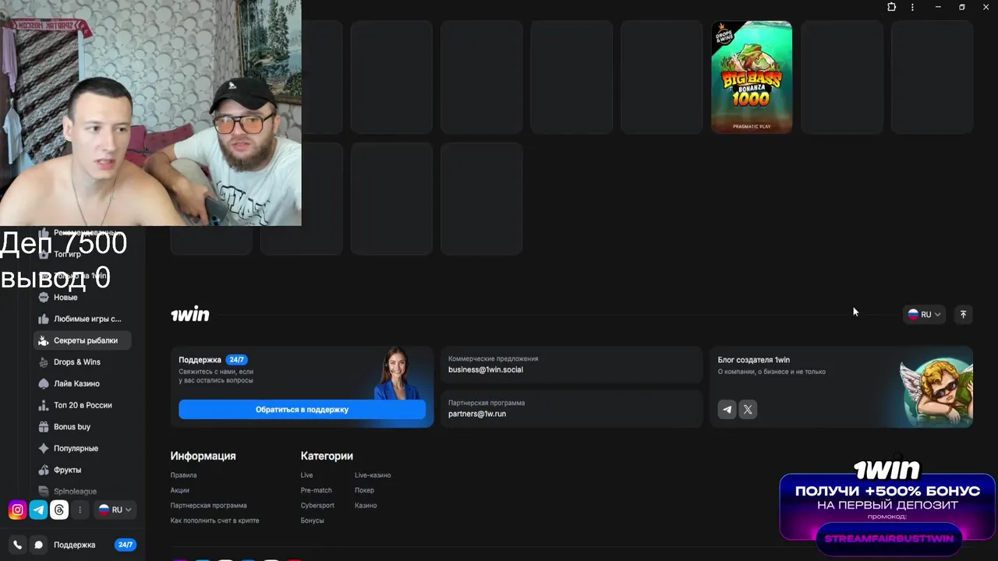Click the podium icon beside Топ 20
Image resolution: width=998 pixels, height=561 pixels.
point(44,405)
